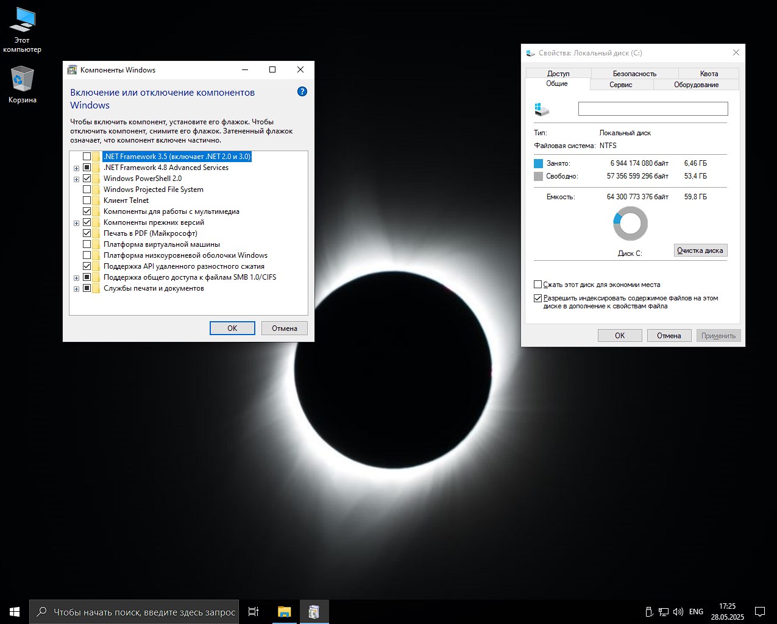Enable .NET Framework 3.5 checkbox
This screenshot has height=624, width=777.
87,157
